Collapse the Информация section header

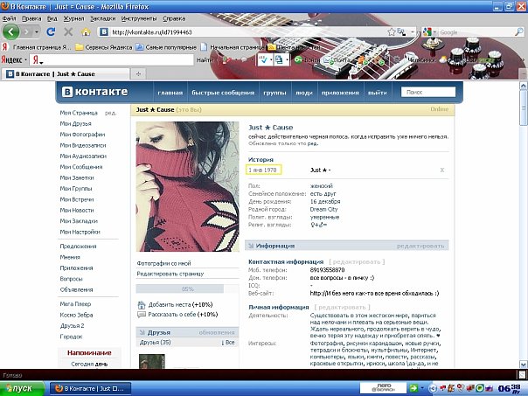tap(251, 246)
